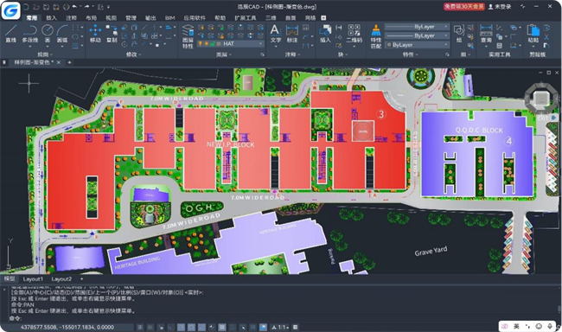Click the 插入 insert block icon
562x332 pixels.
point(325,34)
